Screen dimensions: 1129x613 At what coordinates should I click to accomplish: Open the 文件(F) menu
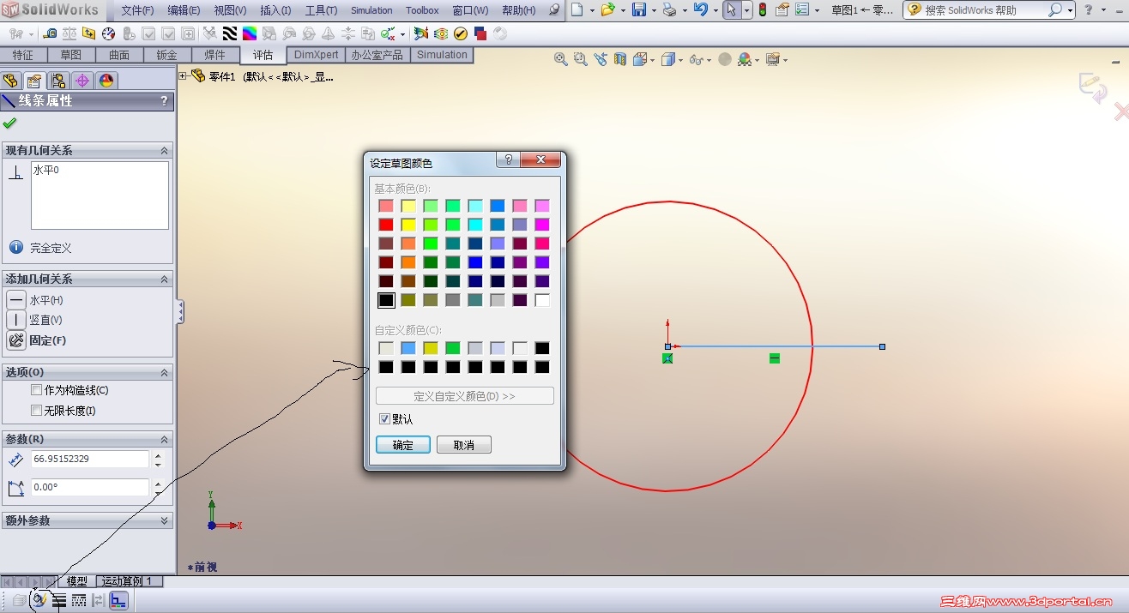tap(137, 10)
